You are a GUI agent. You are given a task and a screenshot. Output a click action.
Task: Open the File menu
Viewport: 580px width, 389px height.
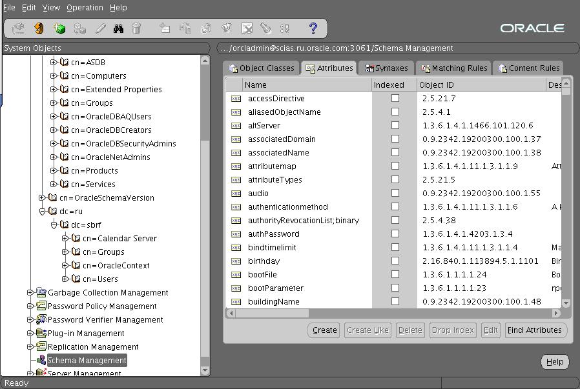point(9,7)
